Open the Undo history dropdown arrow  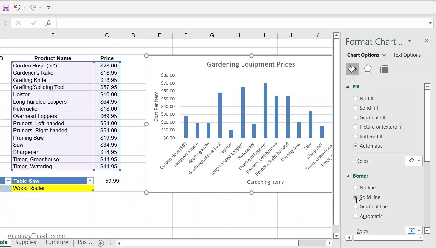pyautogui.click(x=25, y=8)
